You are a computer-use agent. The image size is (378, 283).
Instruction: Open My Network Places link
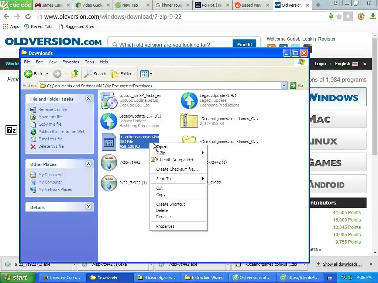[55, 190]
